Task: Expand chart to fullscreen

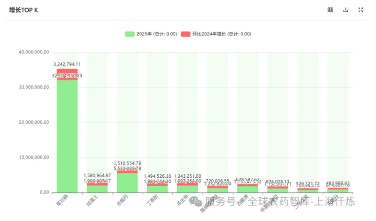Action: 361,10
